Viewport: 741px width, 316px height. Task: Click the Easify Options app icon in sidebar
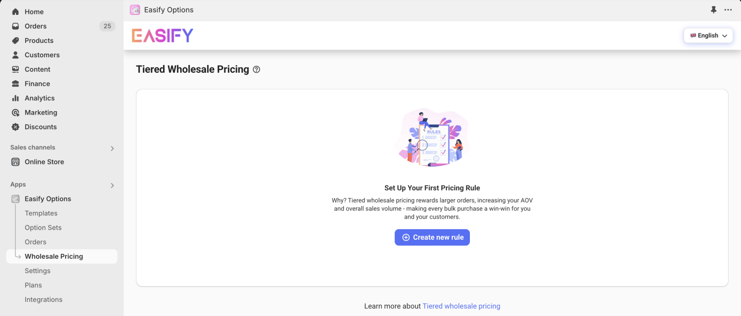click(x=15, y=198)
